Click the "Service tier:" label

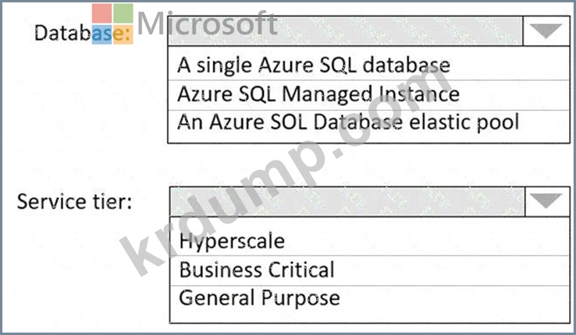pos(74,202)
